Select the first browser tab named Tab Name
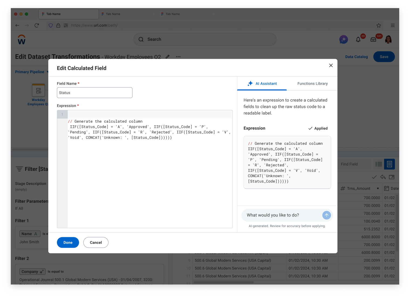 pos(69,14)
